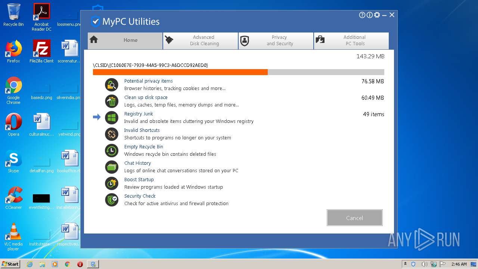Open the settings gear icon

point(377,15)
